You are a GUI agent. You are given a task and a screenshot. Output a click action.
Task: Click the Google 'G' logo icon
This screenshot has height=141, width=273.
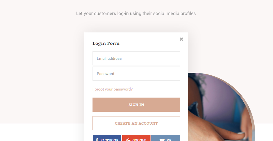[x=128, y=140]
